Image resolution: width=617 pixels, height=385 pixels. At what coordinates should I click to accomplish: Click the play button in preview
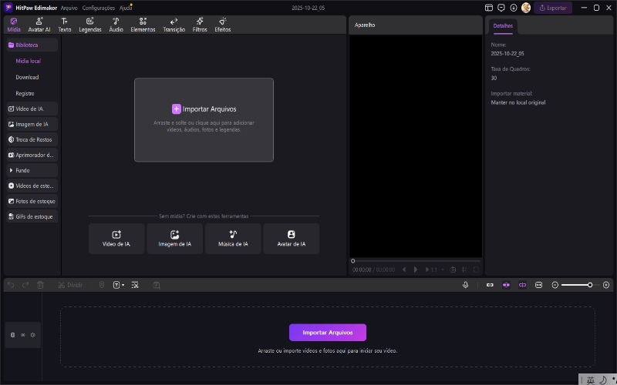coord(416,269)
